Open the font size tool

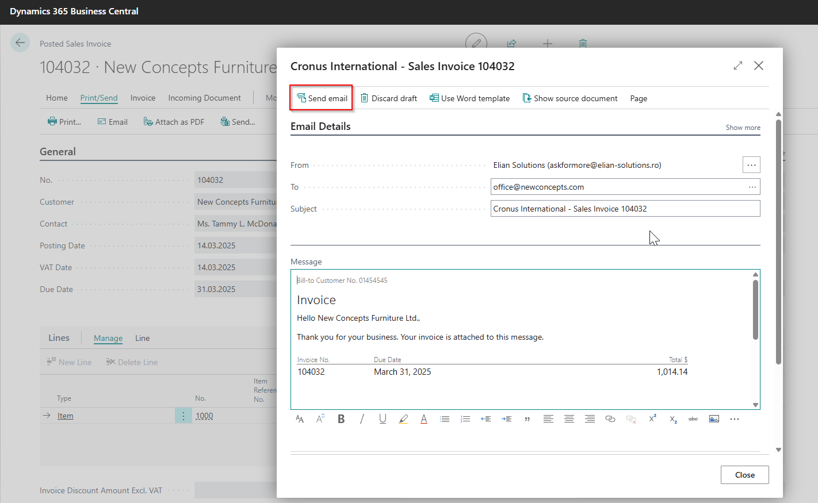[x=320, y=419]
